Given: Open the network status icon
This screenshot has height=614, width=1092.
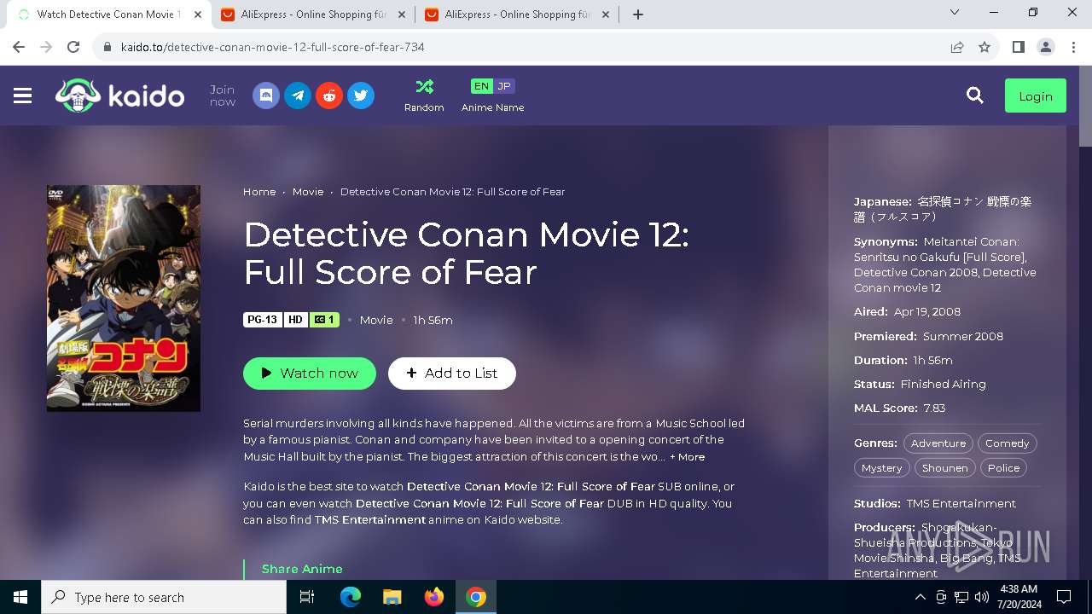Looking at the screenshot, I should click(961, 597).
